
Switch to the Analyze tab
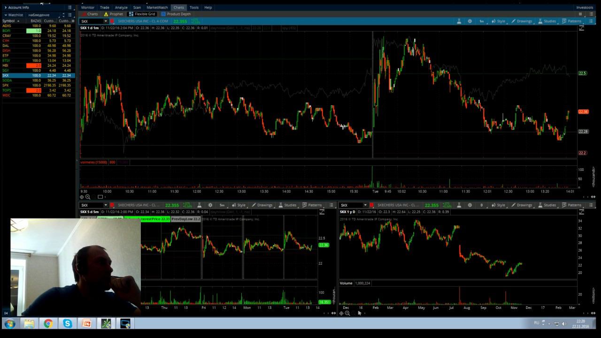tap(121, 8)
